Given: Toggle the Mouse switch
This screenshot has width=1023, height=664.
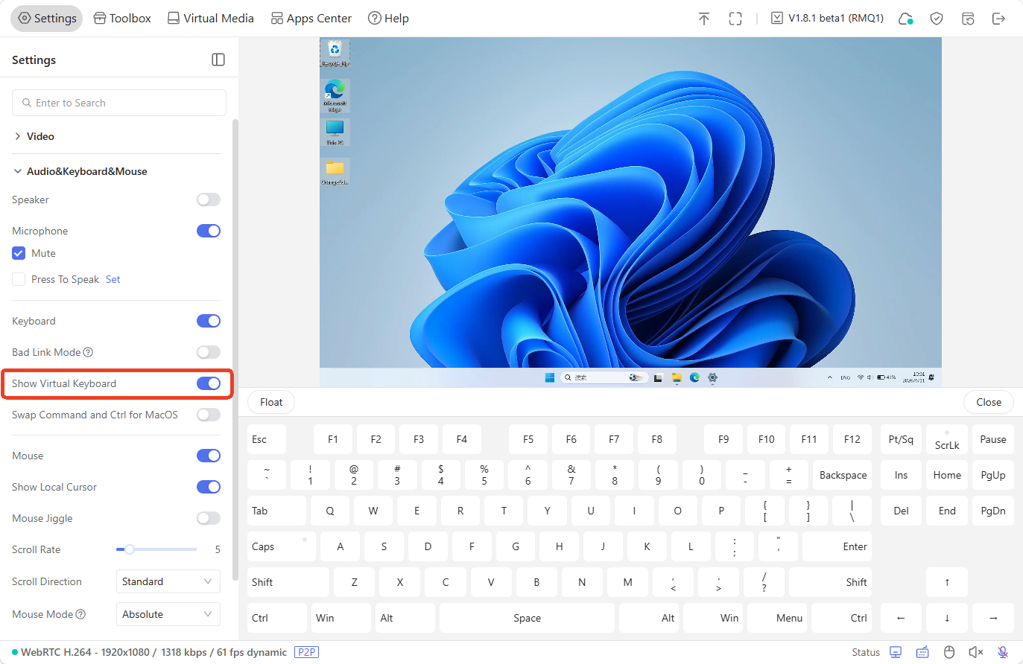Looking at the screenshot, I should 209,456.
